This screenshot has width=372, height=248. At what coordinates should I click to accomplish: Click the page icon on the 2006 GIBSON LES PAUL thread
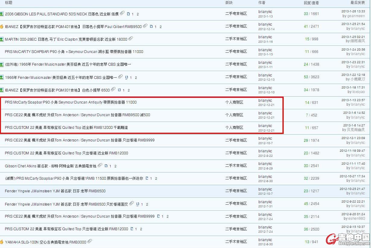[128, 14]
